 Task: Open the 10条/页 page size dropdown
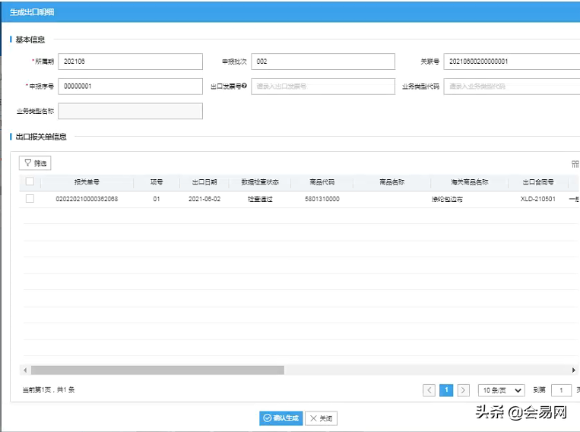[x=501, y=390]
